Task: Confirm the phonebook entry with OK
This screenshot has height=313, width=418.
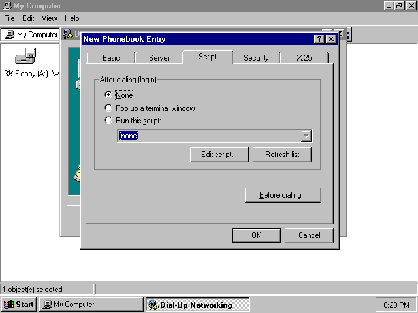Action: pyautogui.click(x=256, y=235)
